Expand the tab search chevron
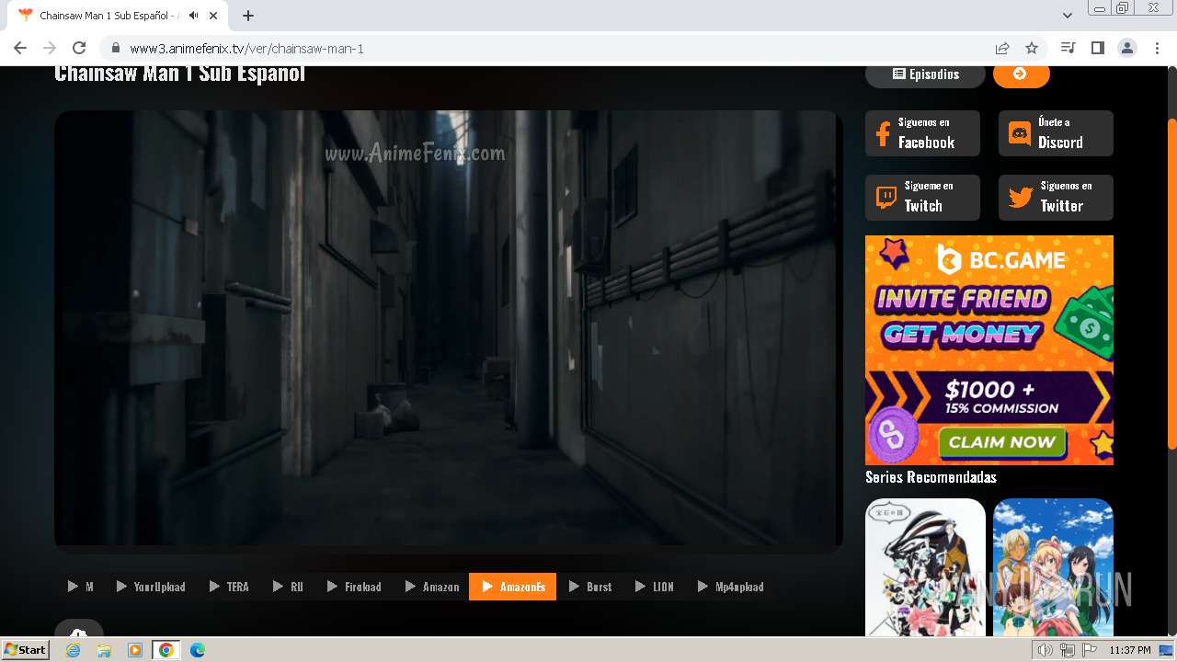This screenshot has width=1177, height=662. [x=1068, y=16]
